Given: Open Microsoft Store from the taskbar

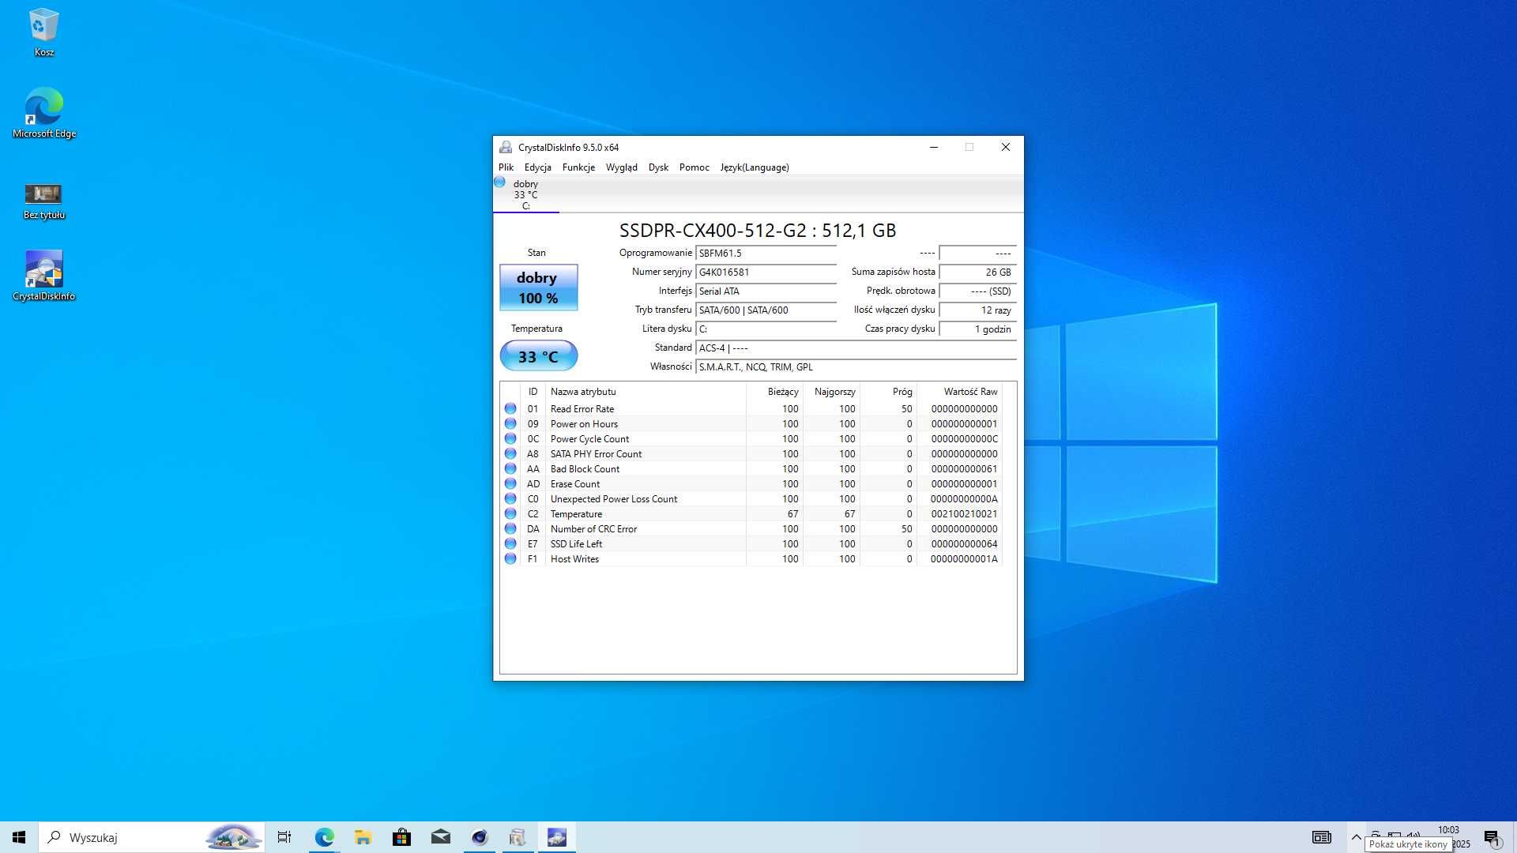Looking at the screenshot, I should pos(401,837).
